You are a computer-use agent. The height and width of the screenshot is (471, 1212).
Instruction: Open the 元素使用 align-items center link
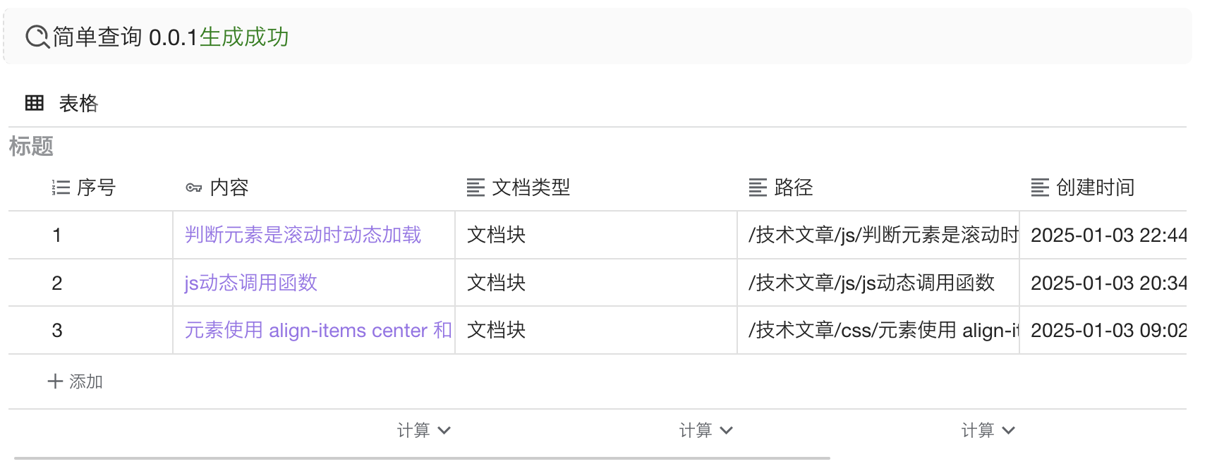317,330
